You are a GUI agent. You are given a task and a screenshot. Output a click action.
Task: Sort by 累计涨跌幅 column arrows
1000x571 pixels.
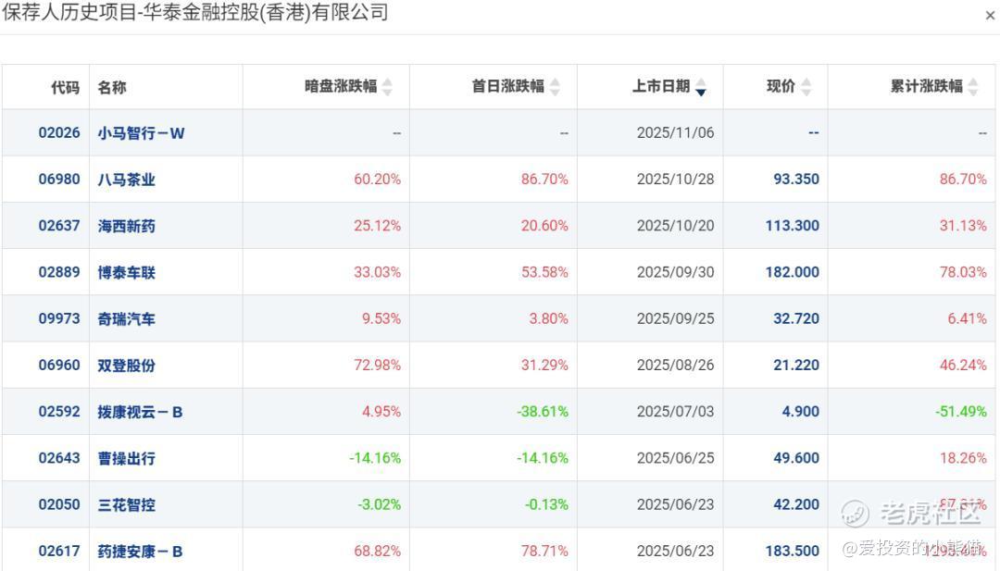973,87
